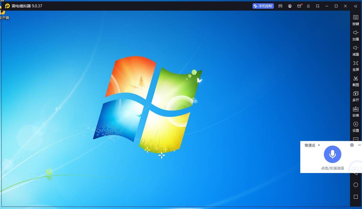Screen dimensions: 362x209
Task: Open the gamepad icon in title bar
Action: click(280, 6)
